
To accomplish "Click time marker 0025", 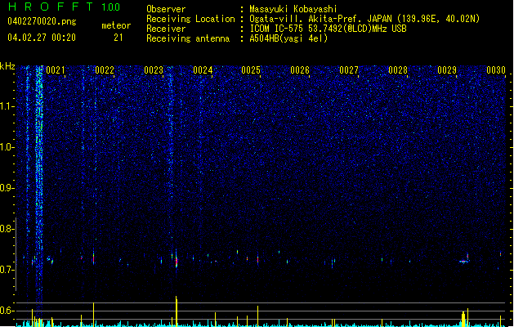I will [x=251, y=69].
